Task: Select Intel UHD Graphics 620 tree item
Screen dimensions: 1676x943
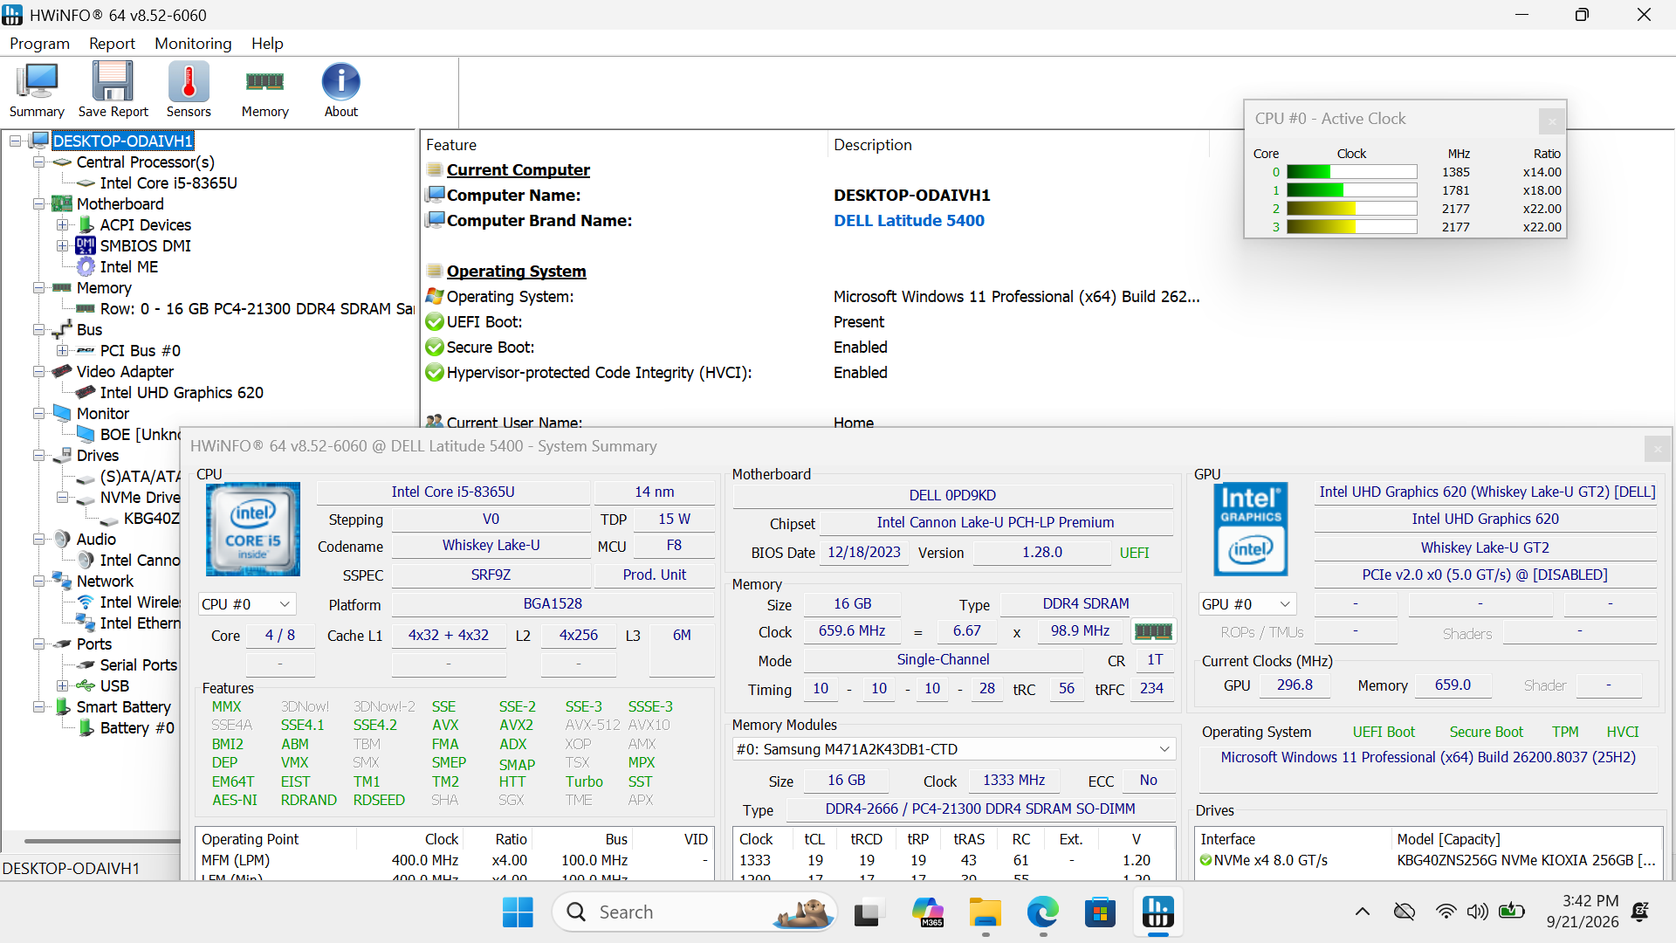Action: (182, 393)
